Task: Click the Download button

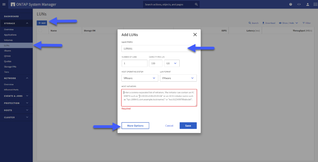Action: 269,23
